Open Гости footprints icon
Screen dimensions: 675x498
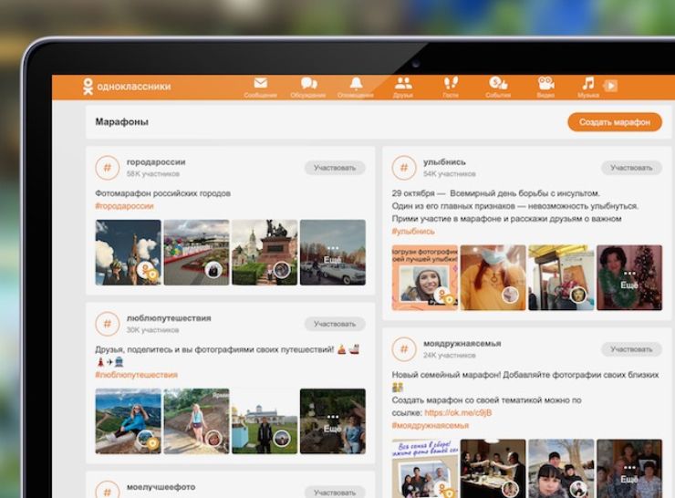click(x=451, y=83)
